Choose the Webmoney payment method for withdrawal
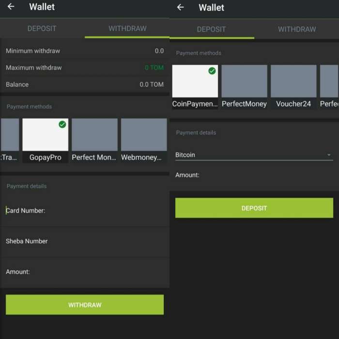 point(144,140)
